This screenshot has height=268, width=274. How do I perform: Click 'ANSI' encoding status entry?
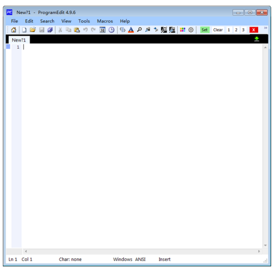140,259
